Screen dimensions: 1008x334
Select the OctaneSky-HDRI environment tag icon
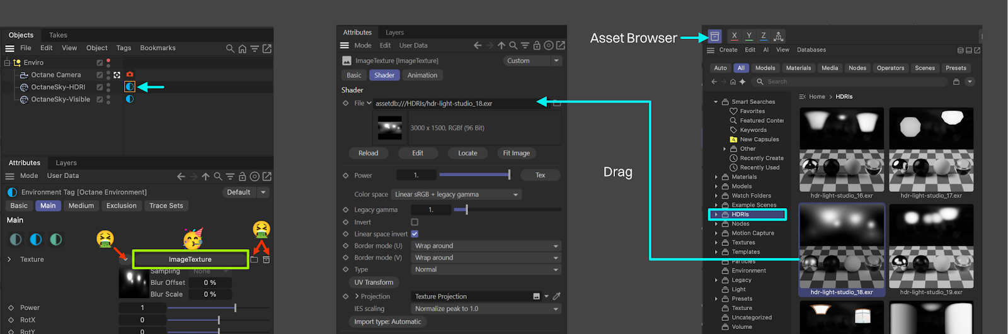click(130, 87)
